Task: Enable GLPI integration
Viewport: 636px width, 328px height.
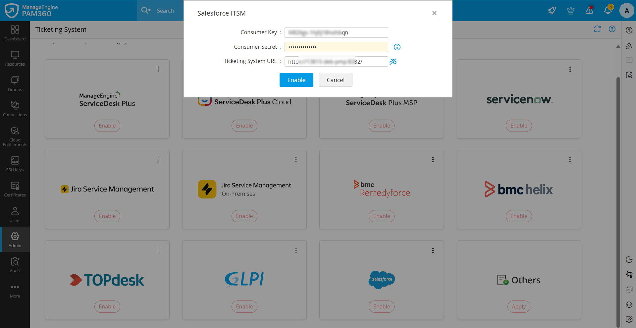Action: (x=244, y=306)
